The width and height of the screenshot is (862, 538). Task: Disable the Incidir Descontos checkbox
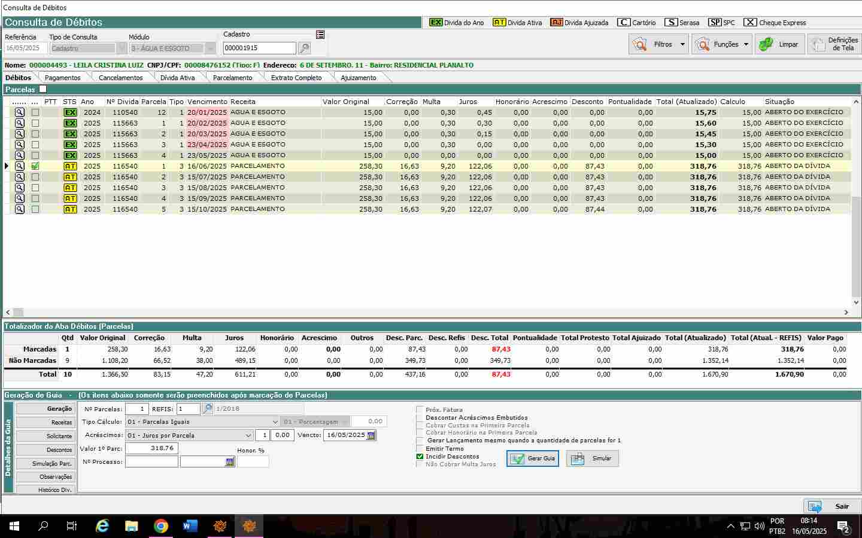pos(420,457)
